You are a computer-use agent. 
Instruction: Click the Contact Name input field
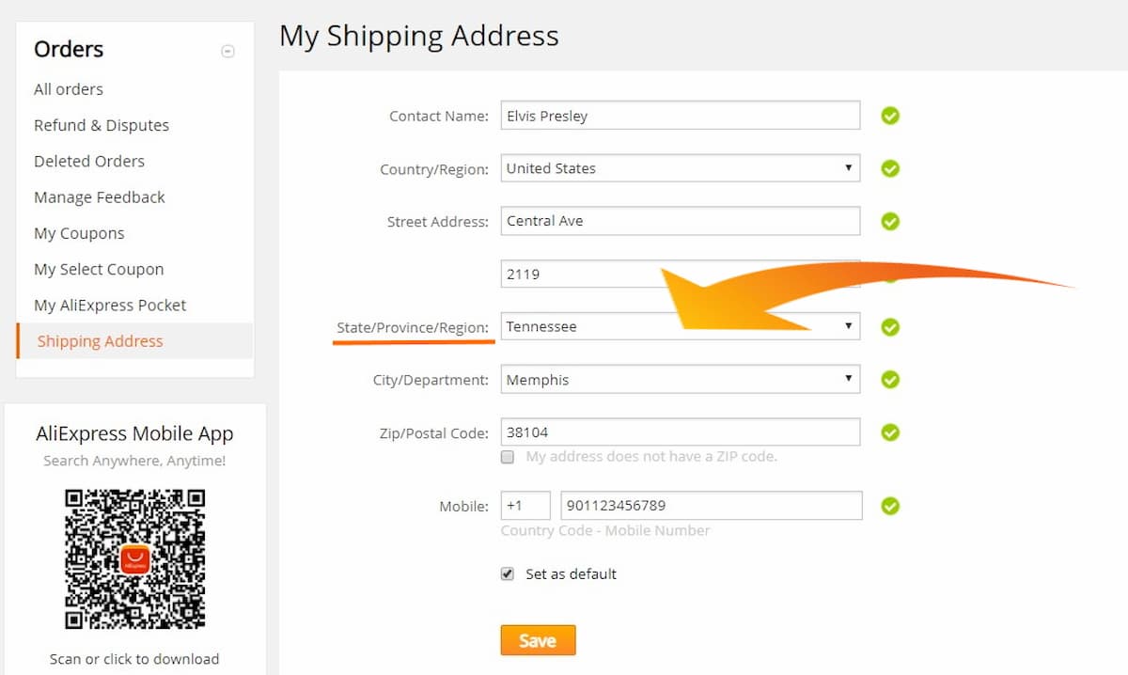(x=681, y=116)
